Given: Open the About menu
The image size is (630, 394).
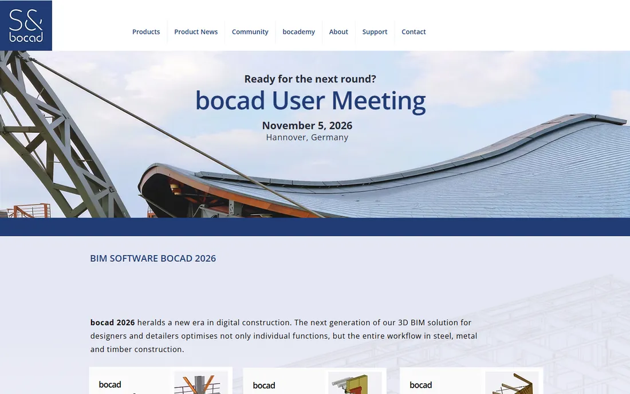Looking at the screenshot, I should (x=338, y=31).
